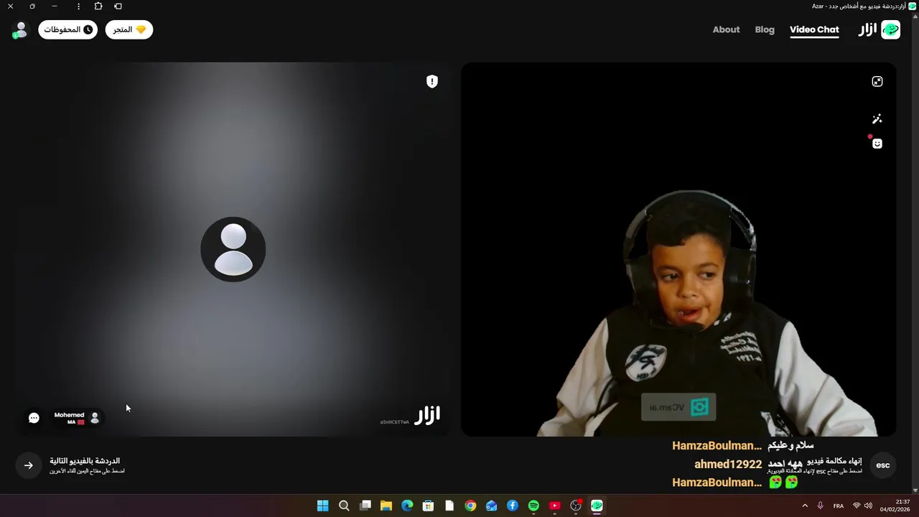
Task: Open Spotify from taskbar
Action: [x=533, y=506]
